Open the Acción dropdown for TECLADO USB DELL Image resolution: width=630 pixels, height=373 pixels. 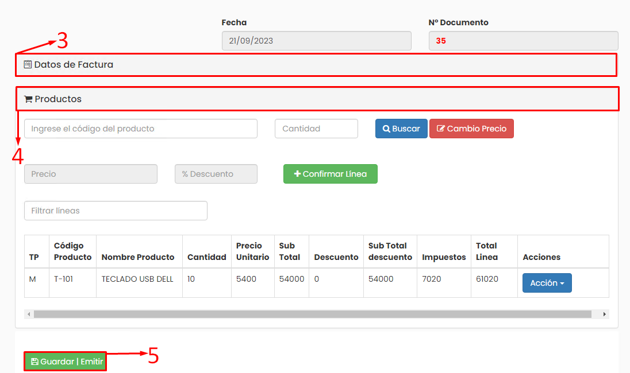click(x=547, y=283)
